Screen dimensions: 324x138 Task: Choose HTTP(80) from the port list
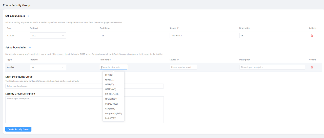point(109,84)
